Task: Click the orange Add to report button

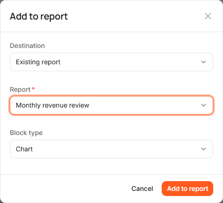Action: (x=187, y=189)
